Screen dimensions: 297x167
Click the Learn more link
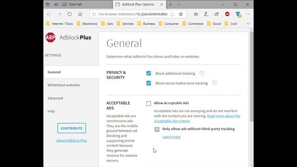tap(171, 137)
